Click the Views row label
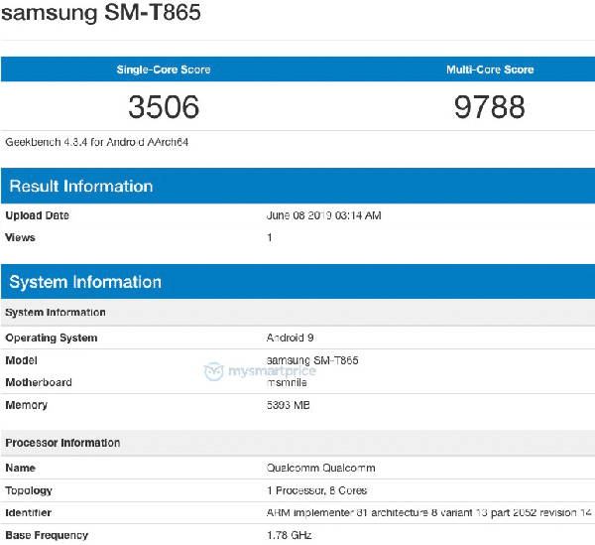 (x=21, y=238)
